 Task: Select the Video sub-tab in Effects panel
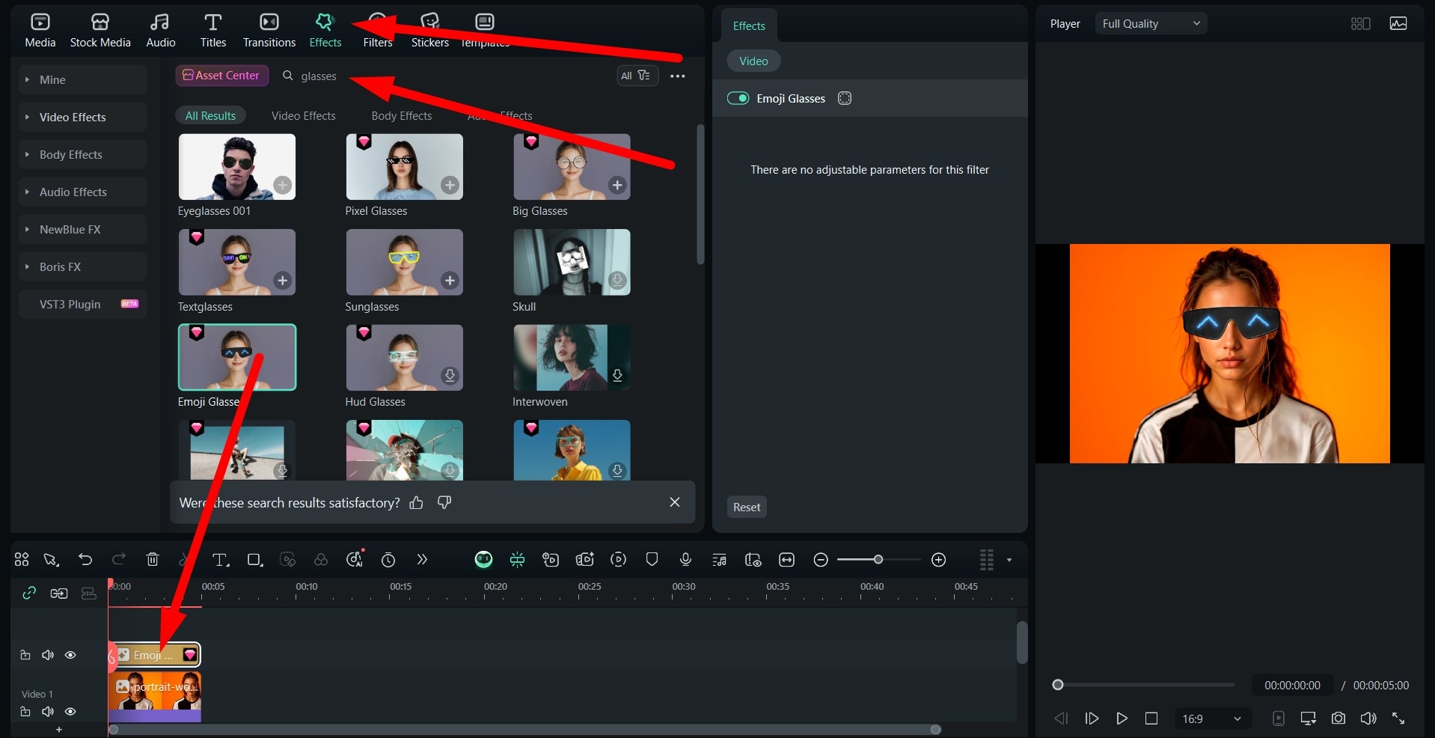(x=753, y=61)
